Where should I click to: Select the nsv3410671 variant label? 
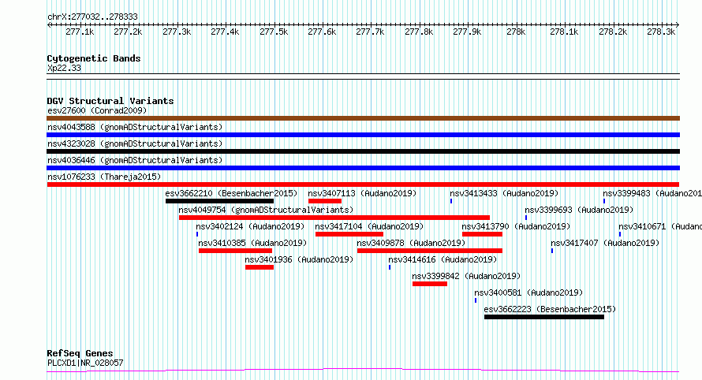(660, 226)
